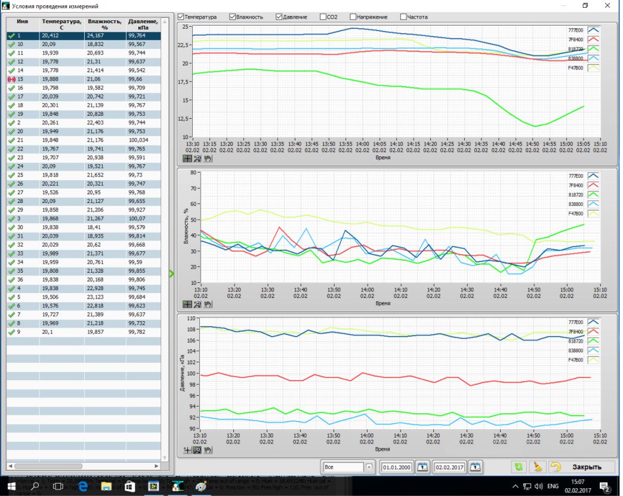The image size is (623, 496).
Task: Select pan hand tool on humidity graph
Action: [208, 304]
